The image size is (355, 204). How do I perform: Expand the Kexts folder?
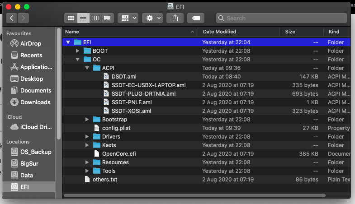(x=87, y=145)
